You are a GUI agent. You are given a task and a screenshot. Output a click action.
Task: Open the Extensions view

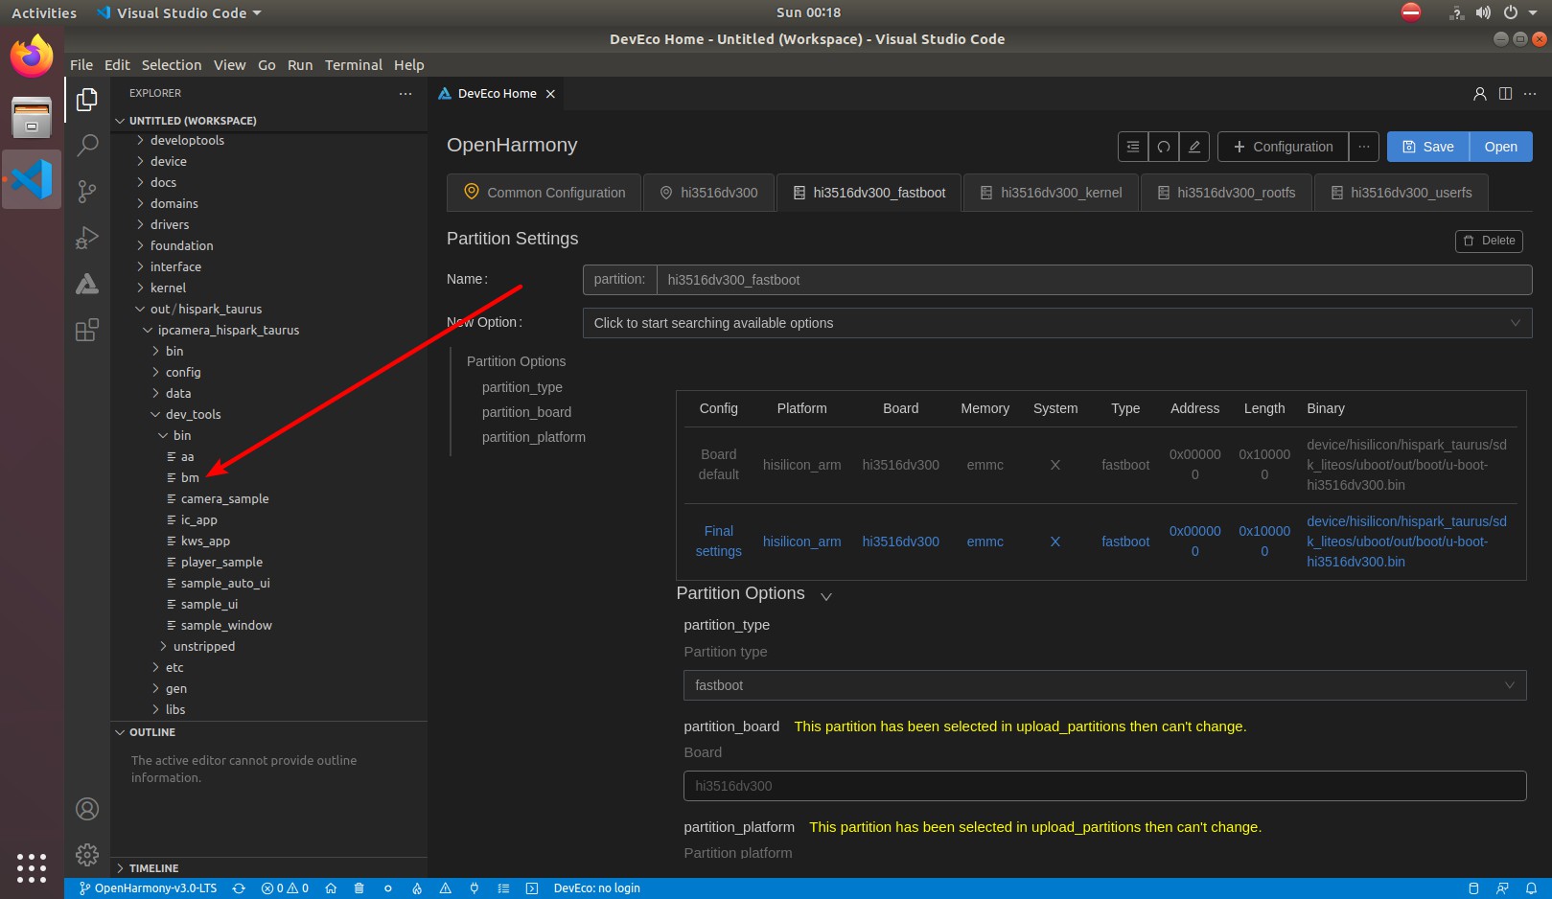[87, 330]
